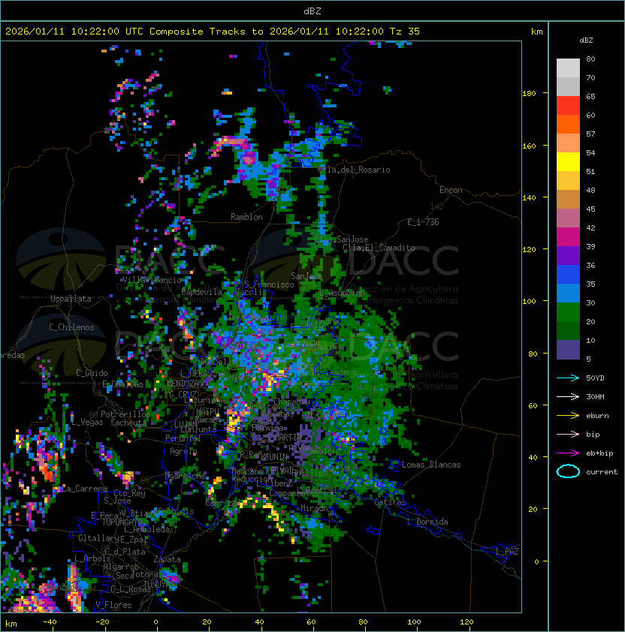Click the 'MENDOZA' city label
This screenshot has width=625, height=632.
pos(183,383)
